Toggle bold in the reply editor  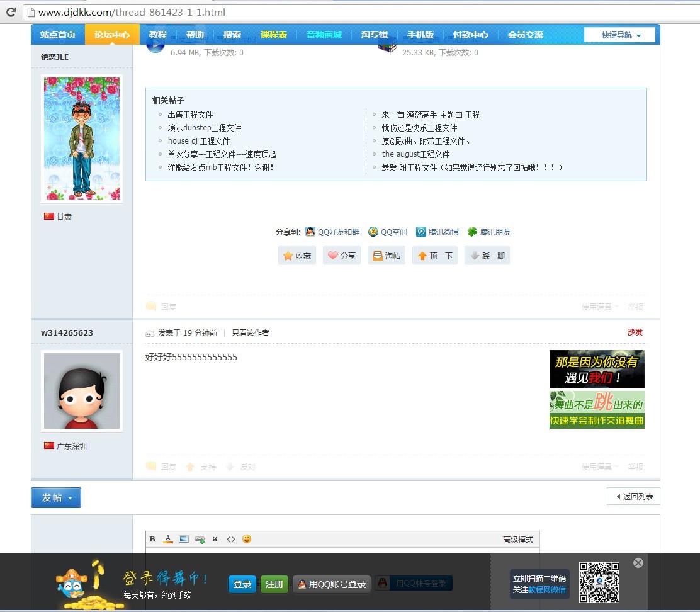tap(152, 539)
